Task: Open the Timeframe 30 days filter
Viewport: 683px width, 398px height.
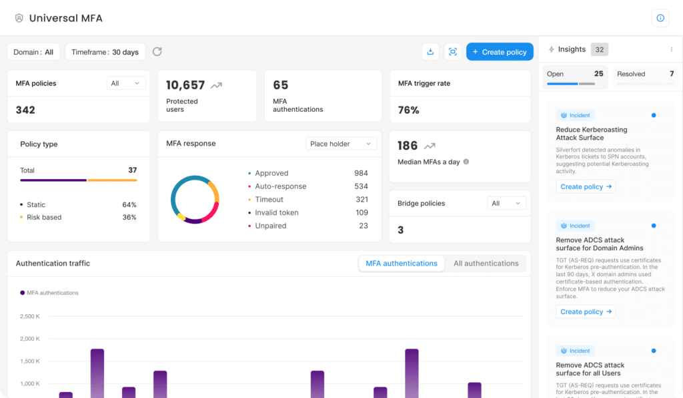Action: [x=105, y=52]
